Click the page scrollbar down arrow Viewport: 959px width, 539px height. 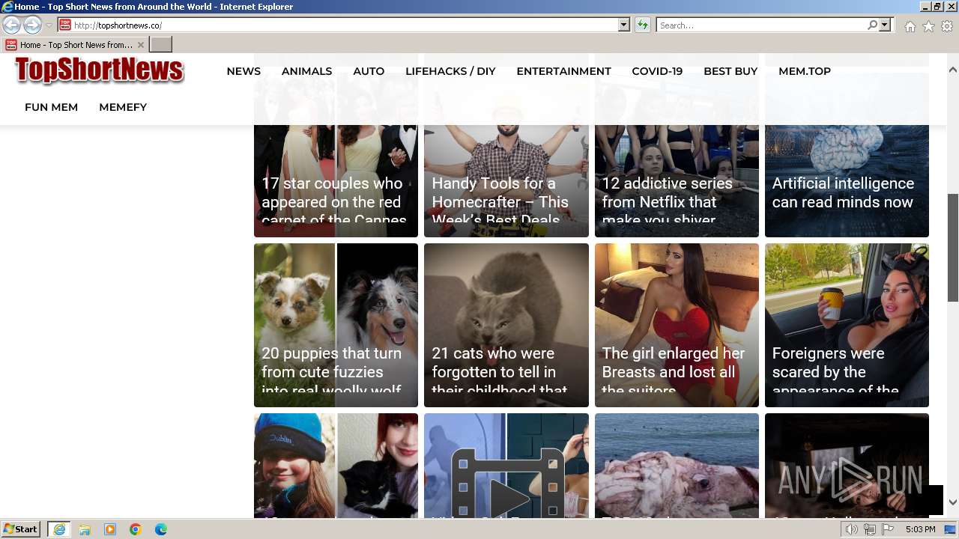point(952,503)
